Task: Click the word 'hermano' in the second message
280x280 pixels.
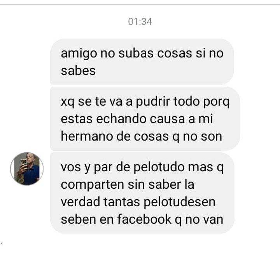Action: tap(87, 136)
